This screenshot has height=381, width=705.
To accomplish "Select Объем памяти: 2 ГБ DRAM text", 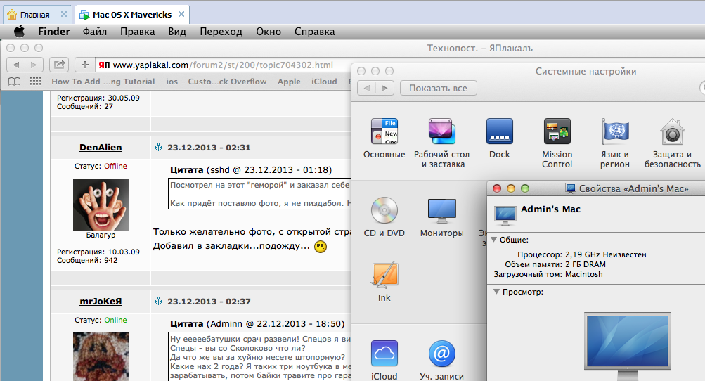I will (555, 264).
